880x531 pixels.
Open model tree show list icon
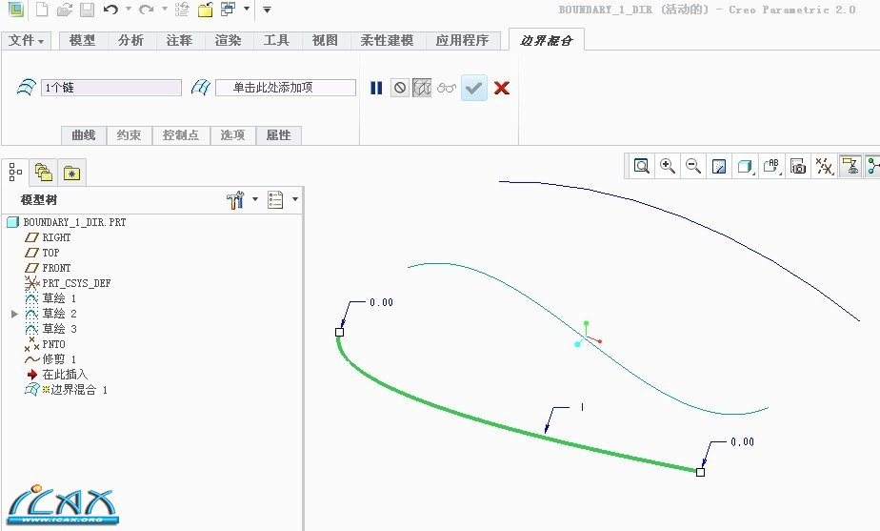point(275,199)
